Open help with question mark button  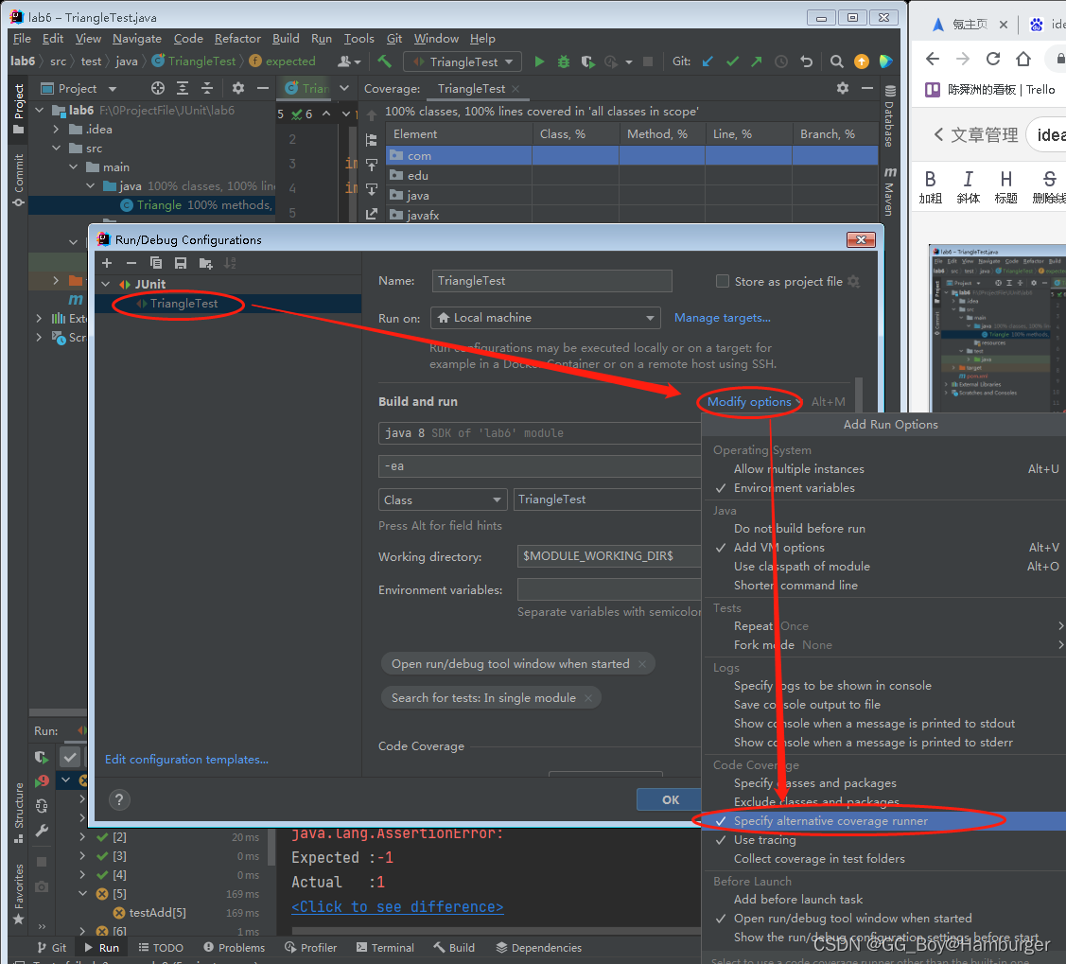click(x=119, y=799)
